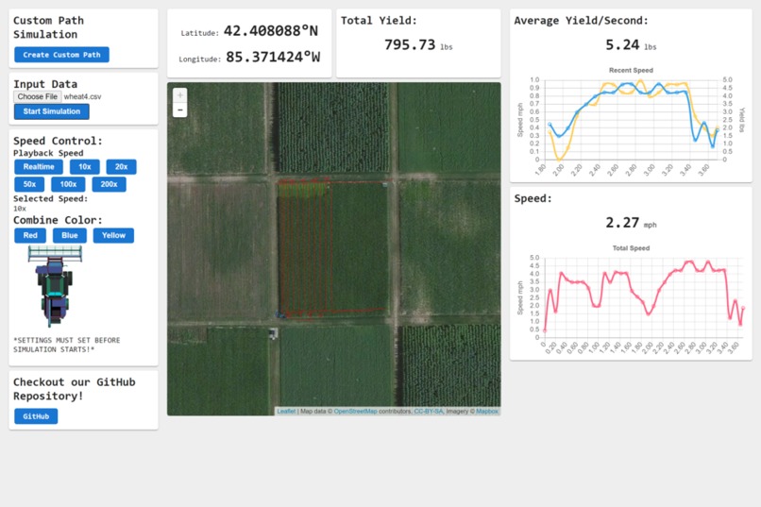Zoom in on the map
The width and height of the screenshot is (761, 507).
(180, 95)
